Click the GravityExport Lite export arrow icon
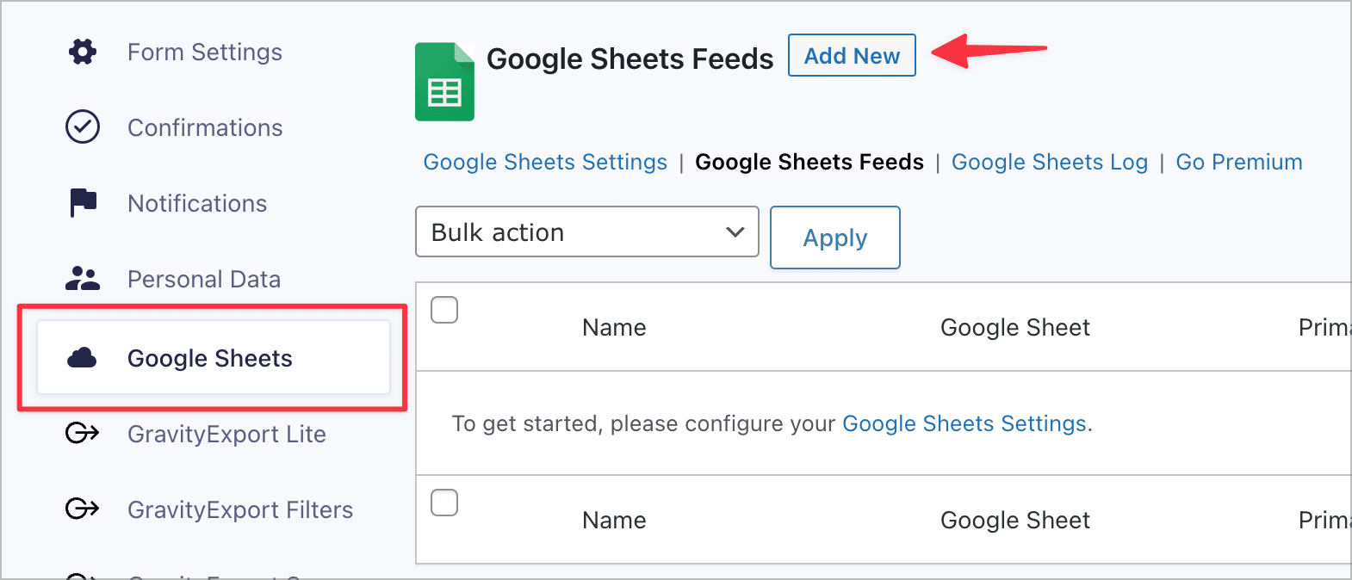1352x580 pixels. pyautogui.click(x=82, y=434)
